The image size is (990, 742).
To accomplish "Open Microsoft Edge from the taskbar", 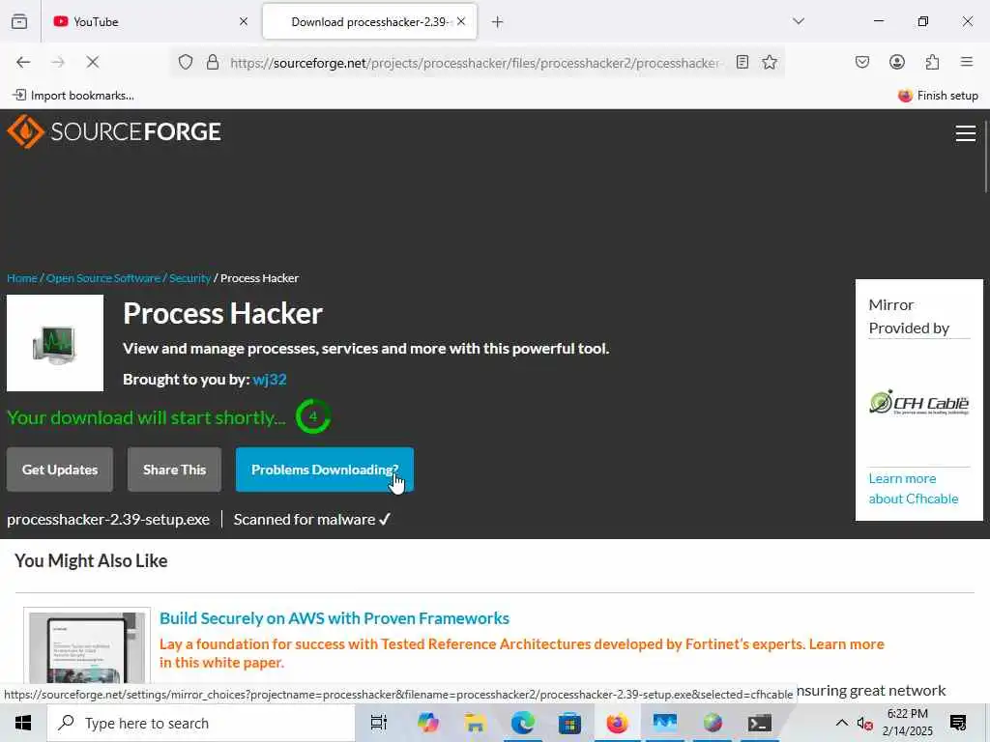I will [x=523, y=723].
